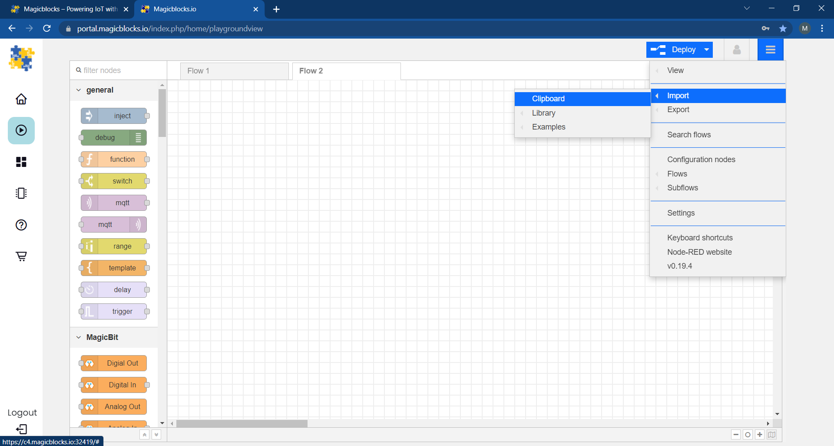Collapse the MagicBit node category
The width and height of the screenshot is (834, 446).
[x=79, y=337]
